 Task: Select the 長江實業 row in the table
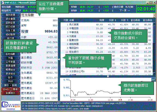click(x=107, y=24)
